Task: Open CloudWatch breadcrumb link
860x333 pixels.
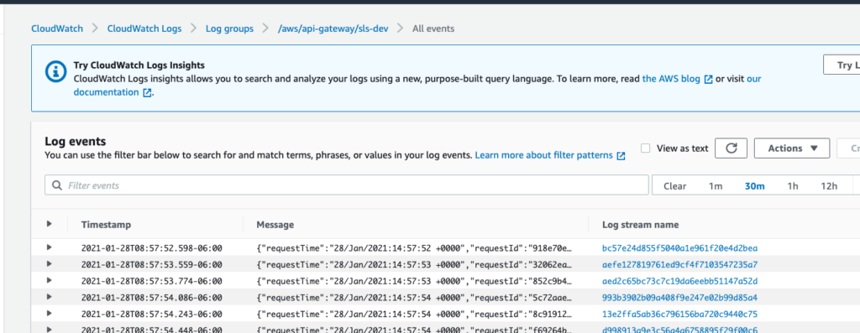Action: (x=57, y=29)
